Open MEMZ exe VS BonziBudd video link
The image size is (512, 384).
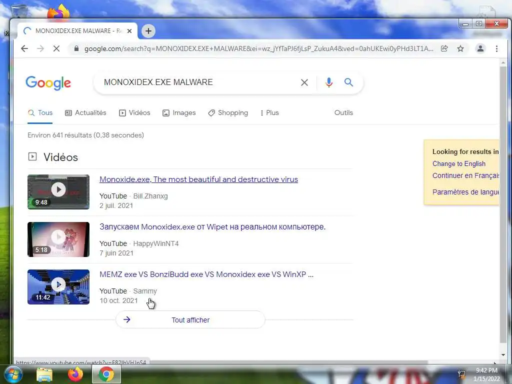pos(206,274)
